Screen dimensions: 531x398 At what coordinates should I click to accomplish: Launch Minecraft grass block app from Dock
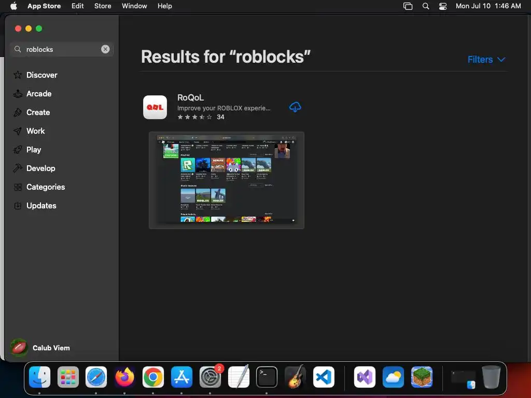pyautogui.click(x=422, y=377)
